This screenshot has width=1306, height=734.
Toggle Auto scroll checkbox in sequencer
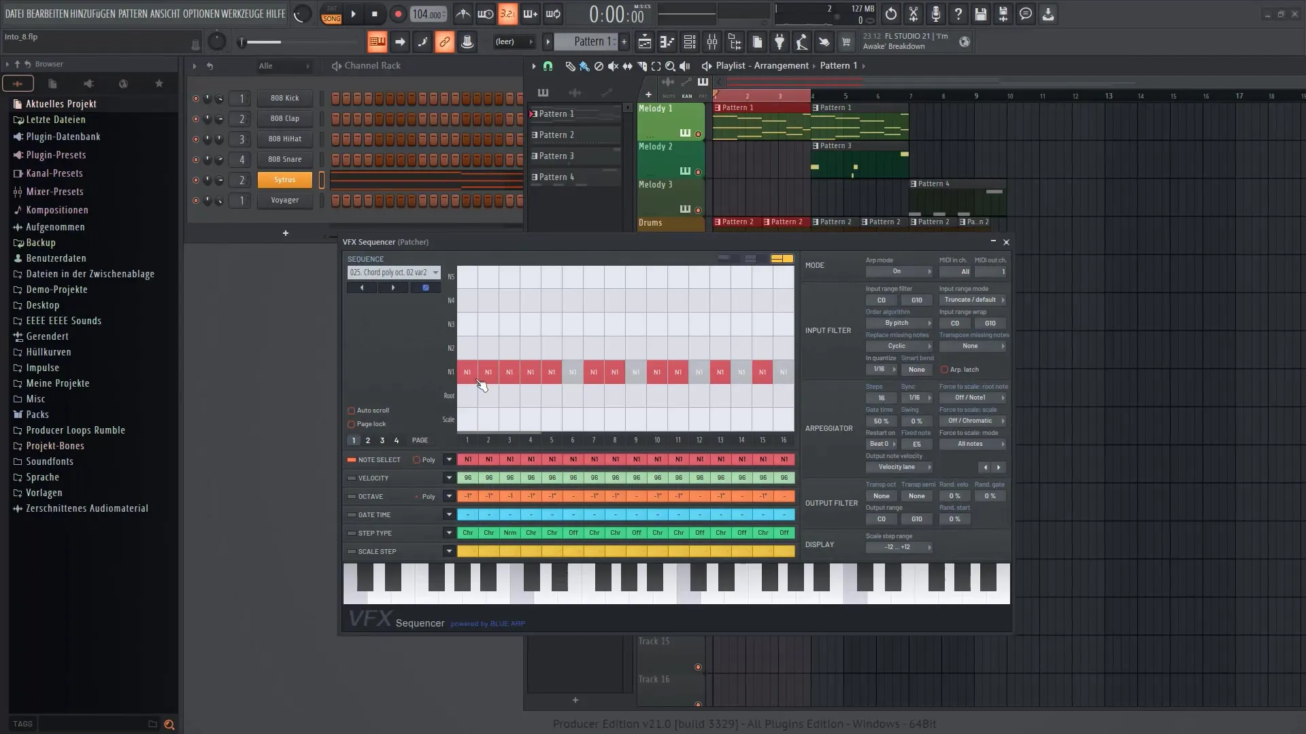pos(352,410)
